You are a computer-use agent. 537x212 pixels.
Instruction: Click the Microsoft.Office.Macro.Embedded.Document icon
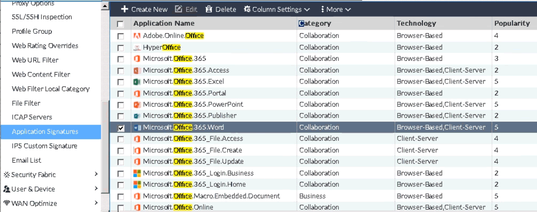(x=137, y=196)
